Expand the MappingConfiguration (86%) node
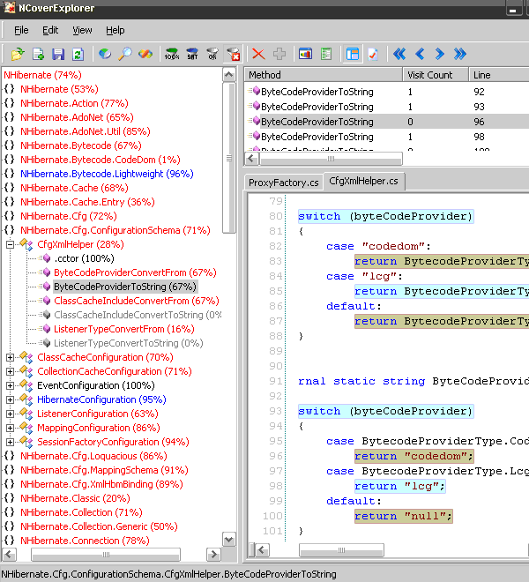The height and width of the screenshot is (582, 529). point(10,428)
